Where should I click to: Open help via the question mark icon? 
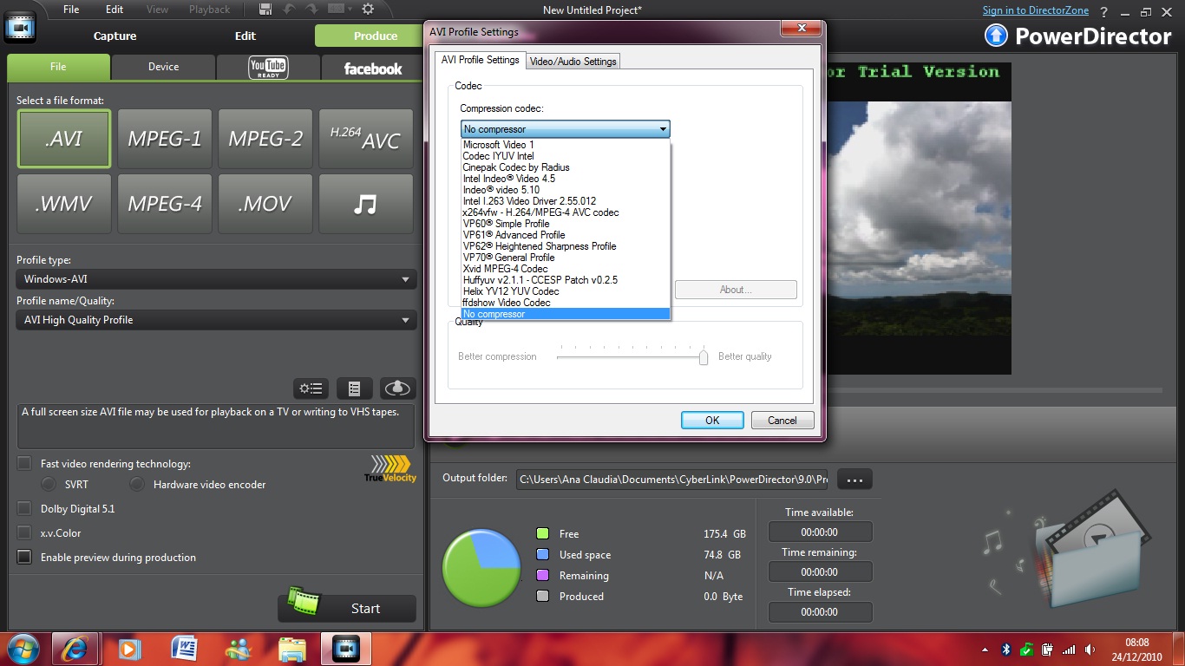pos(1105,11)
